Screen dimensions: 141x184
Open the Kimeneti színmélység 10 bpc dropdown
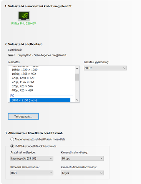coord(82,158)
